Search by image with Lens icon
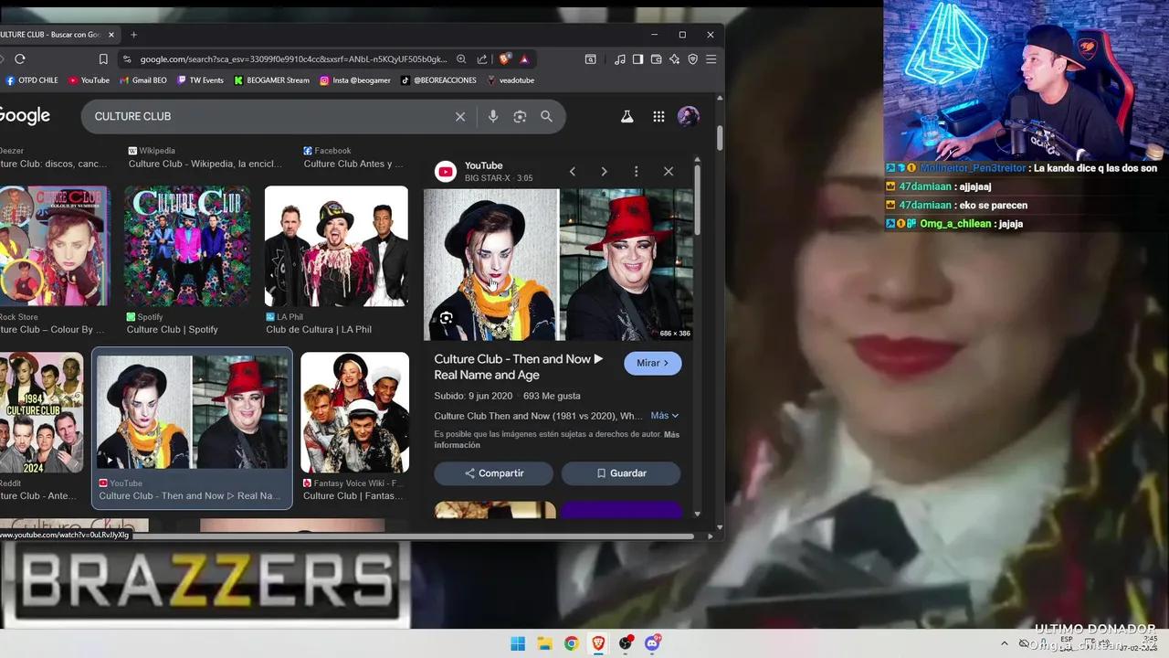Screen dimensions: 1169x658 coord(520,116)
